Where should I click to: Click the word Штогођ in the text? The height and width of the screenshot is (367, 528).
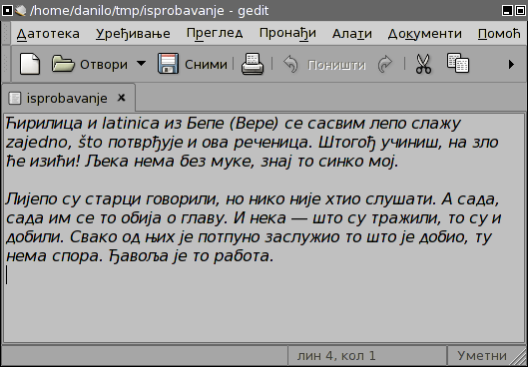[x=346, y=143]
